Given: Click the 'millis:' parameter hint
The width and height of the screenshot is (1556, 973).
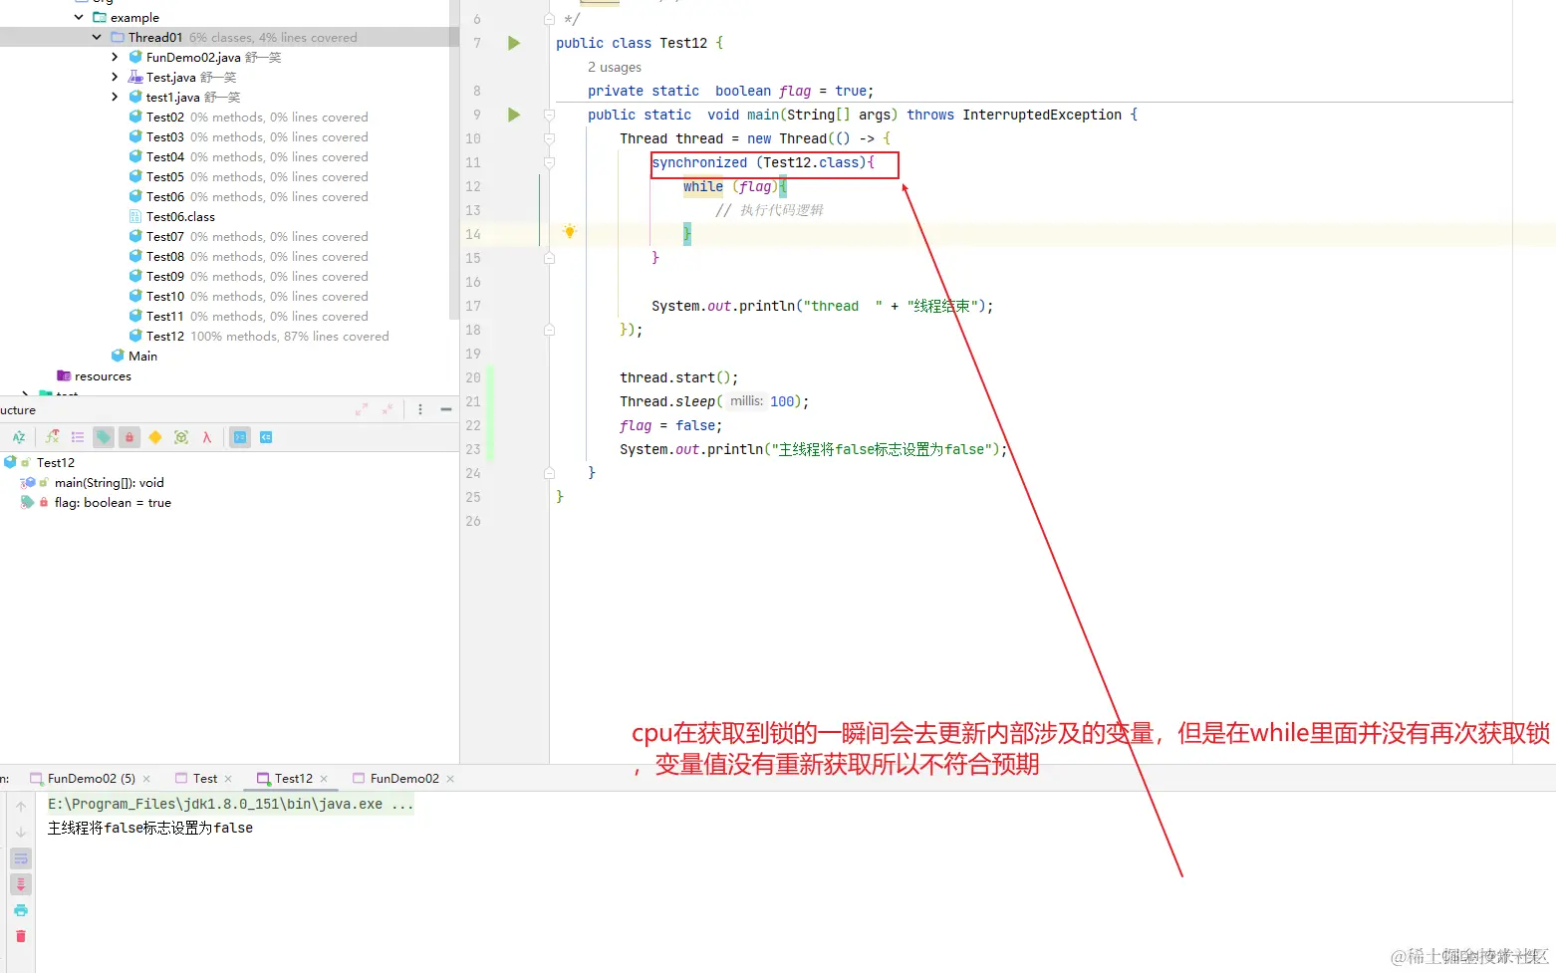Looking at the screenshot, I should coord(746,401).
